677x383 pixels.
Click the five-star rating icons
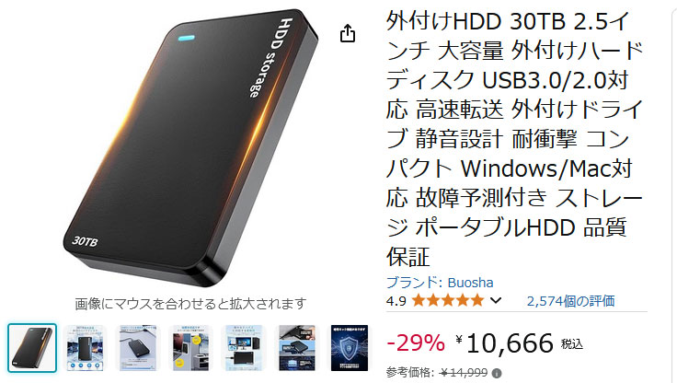[447, 300]
